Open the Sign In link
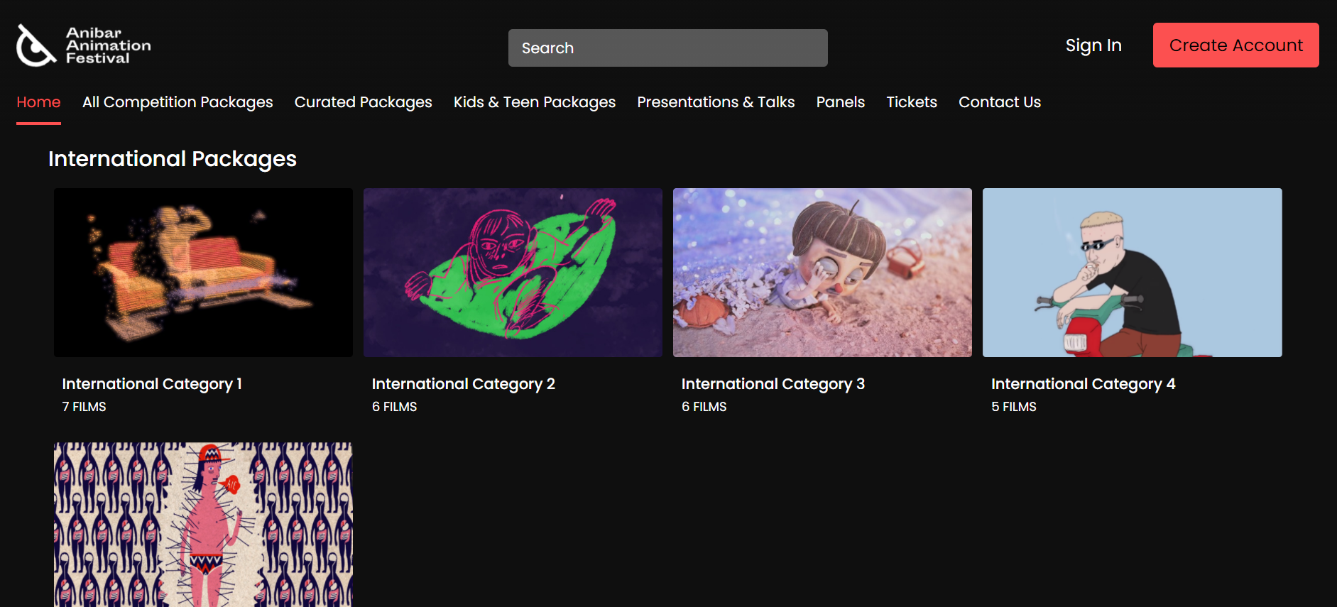1337x607 pixels. (1093, 45)
